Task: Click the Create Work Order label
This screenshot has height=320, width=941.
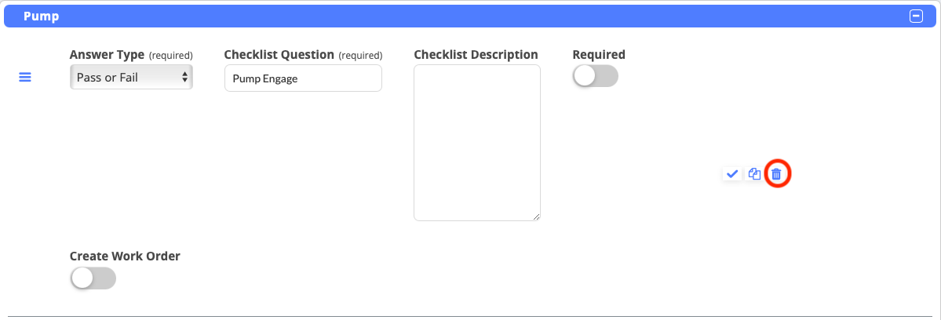Action: coord(125,256)
